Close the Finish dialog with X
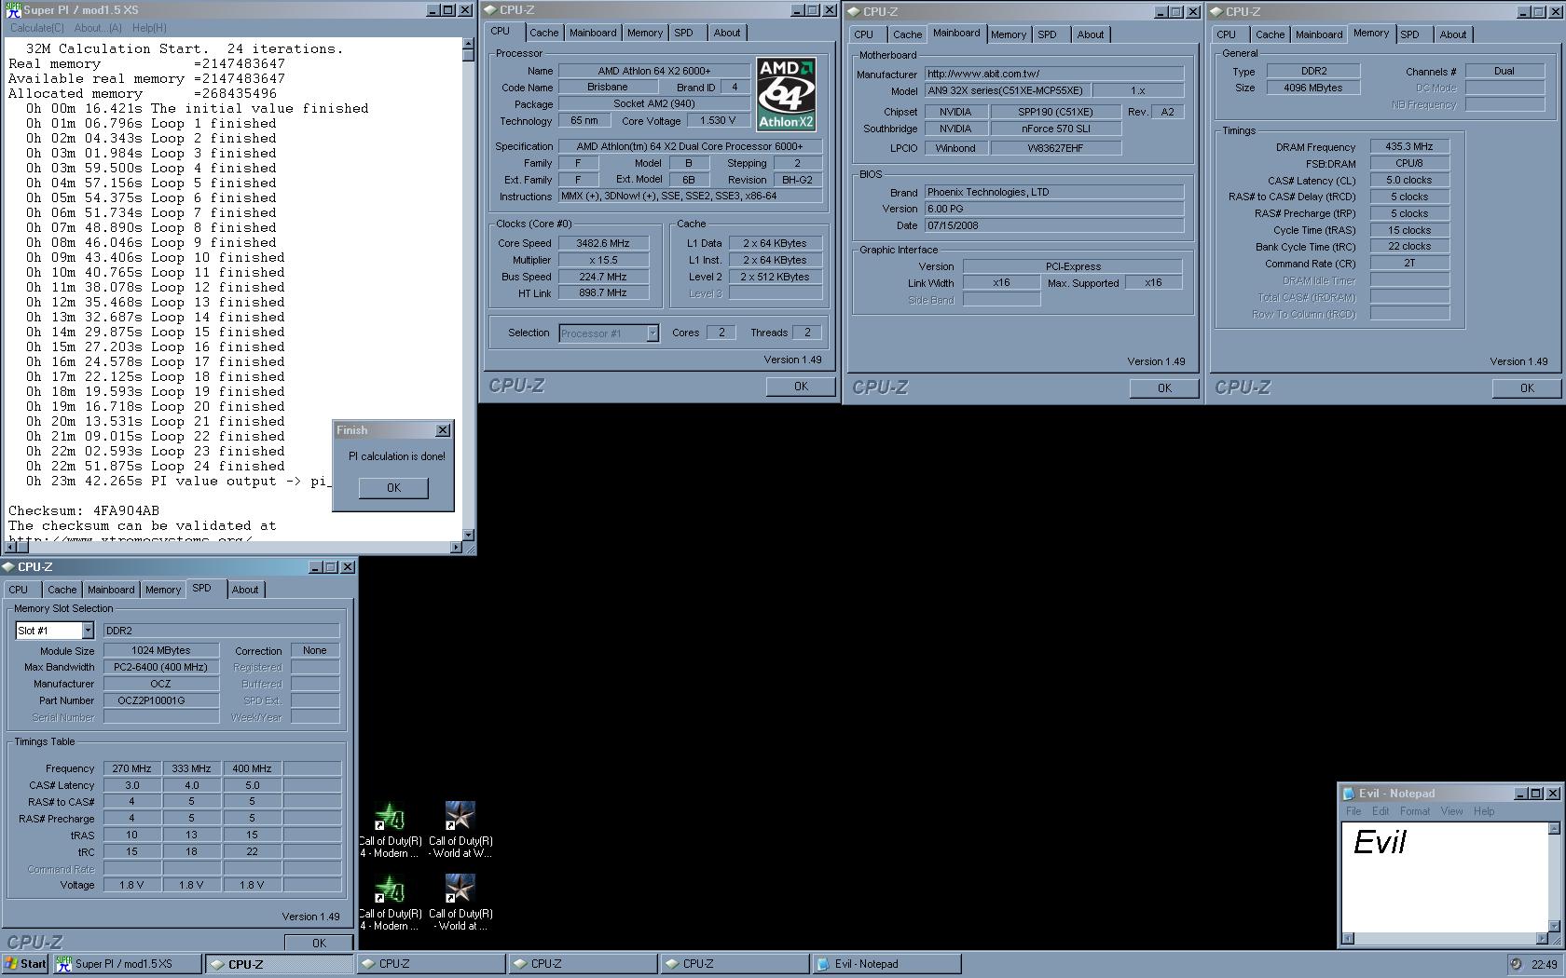The image size is (1566, 978). point(443,430)
